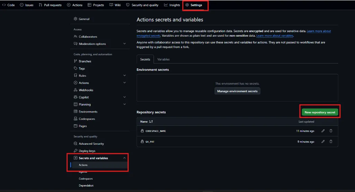Viewport: 355px width, 192px height.
Task: Click Manage environment secrets button
Action: [x=237, y=91]
